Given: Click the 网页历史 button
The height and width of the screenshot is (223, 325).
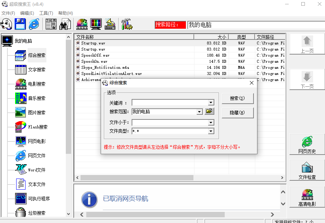Looking at the screenshot, I should pos(307,144).
